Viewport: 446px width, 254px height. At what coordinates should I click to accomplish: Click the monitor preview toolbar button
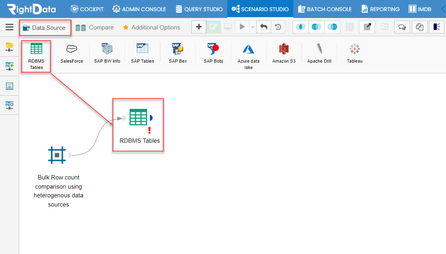pos(228,27)
